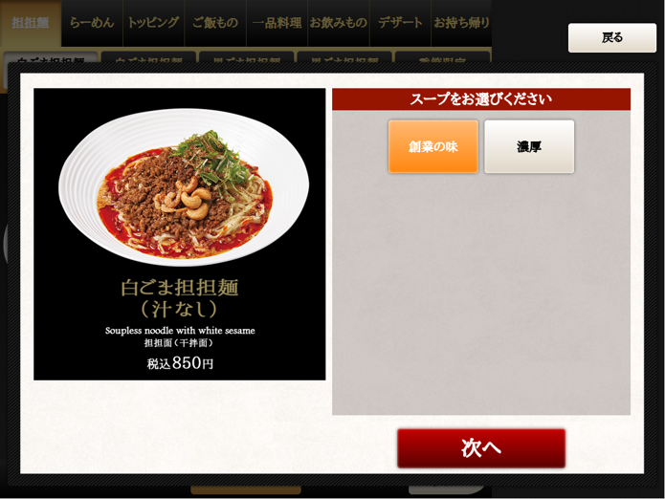Show the お飲みもの drinks tab

point(339,23)
